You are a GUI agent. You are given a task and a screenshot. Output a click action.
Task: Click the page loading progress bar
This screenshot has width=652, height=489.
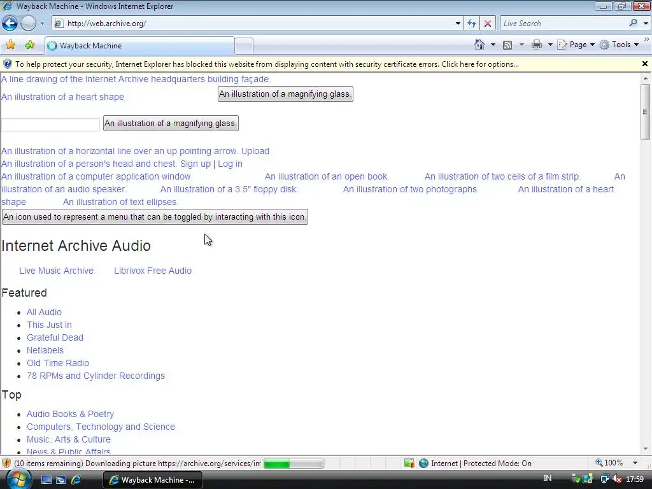(x=293, y=464)
